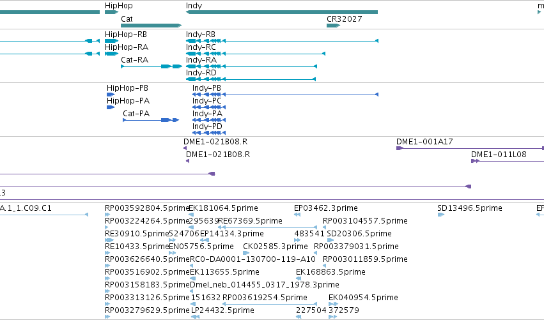Select the 372579 EST label

coord(343,311)
